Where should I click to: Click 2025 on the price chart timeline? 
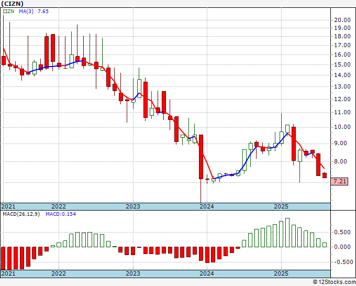pyautogui.click(x=281, y=206)
